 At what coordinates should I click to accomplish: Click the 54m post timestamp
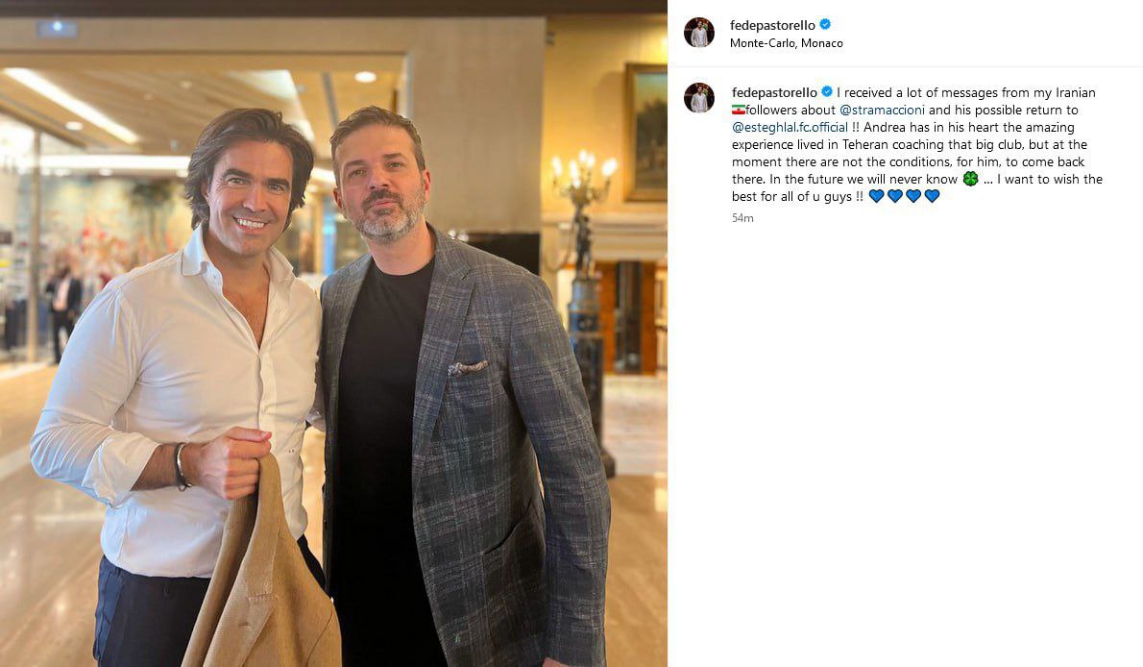[x=742, y=218]
